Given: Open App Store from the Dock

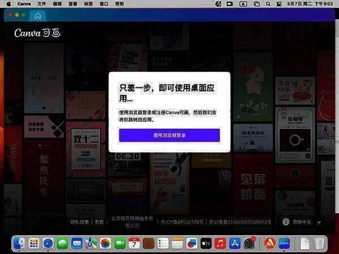Looking at the screenshot, I should (x=234, y=243).
